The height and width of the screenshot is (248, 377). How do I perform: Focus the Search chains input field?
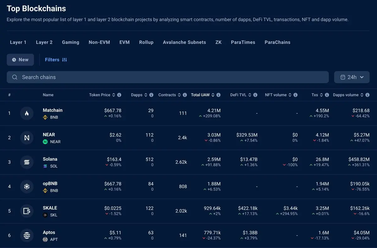(168, 77)
